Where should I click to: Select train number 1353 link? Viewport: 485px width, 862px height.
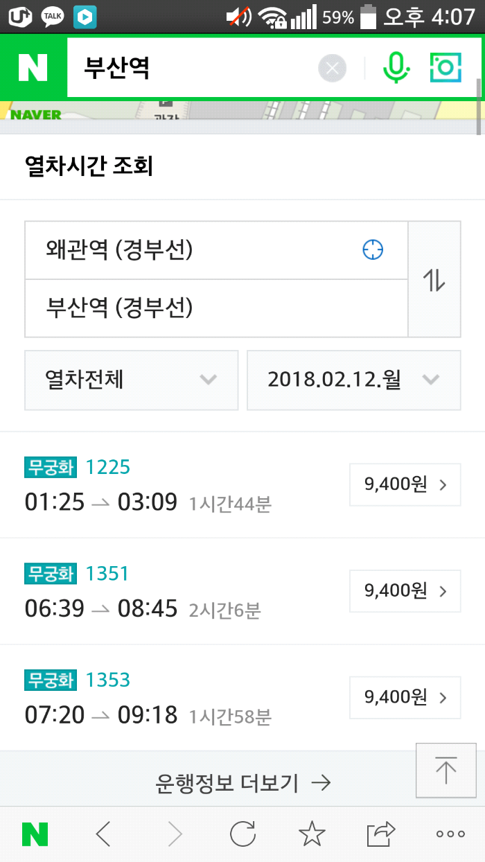(x=107, y=680)
